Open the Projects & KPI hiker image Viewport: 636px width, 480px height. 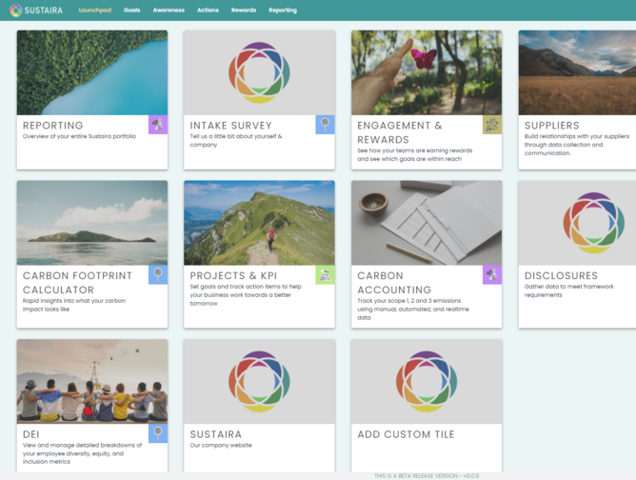point(259,223)
